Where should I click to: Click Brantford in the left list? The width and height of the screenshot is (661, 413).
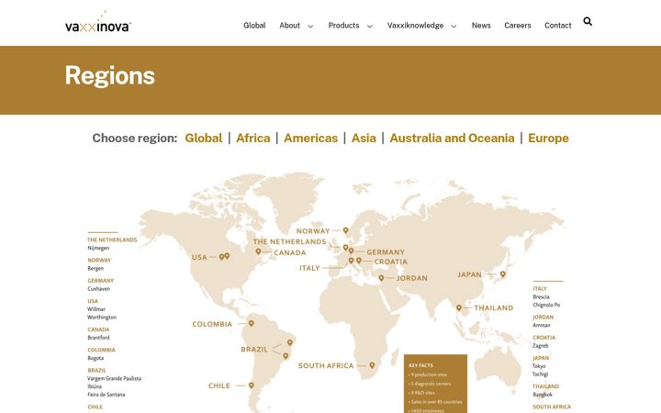pos(98,338)
